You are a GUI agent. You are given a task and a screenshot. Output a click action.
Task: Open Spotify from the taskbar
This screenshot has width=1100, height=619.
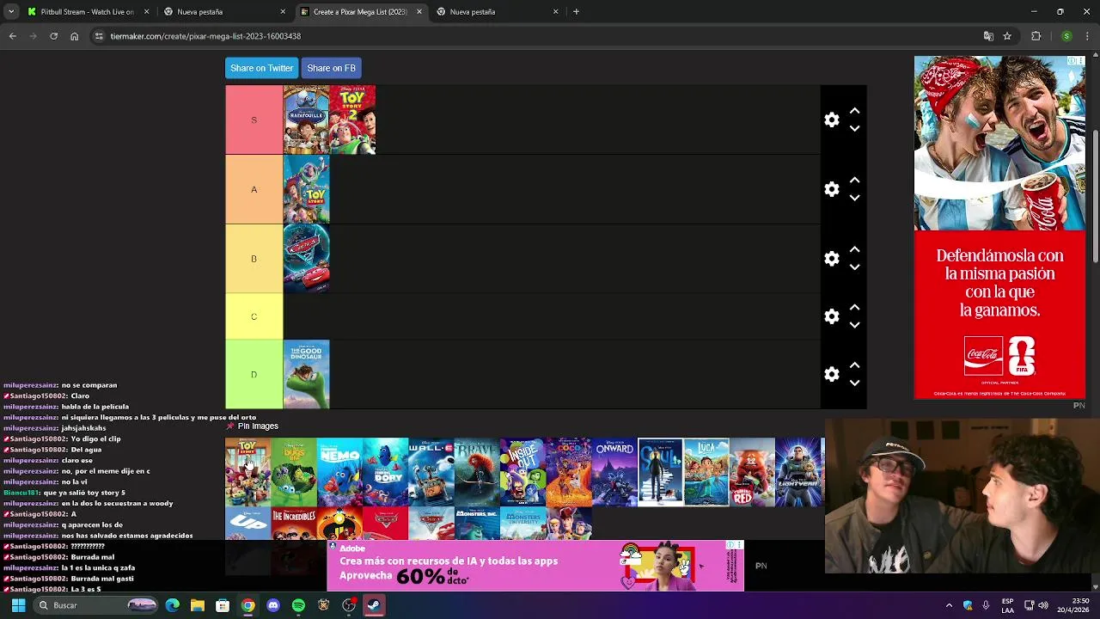tap(298, 605)
